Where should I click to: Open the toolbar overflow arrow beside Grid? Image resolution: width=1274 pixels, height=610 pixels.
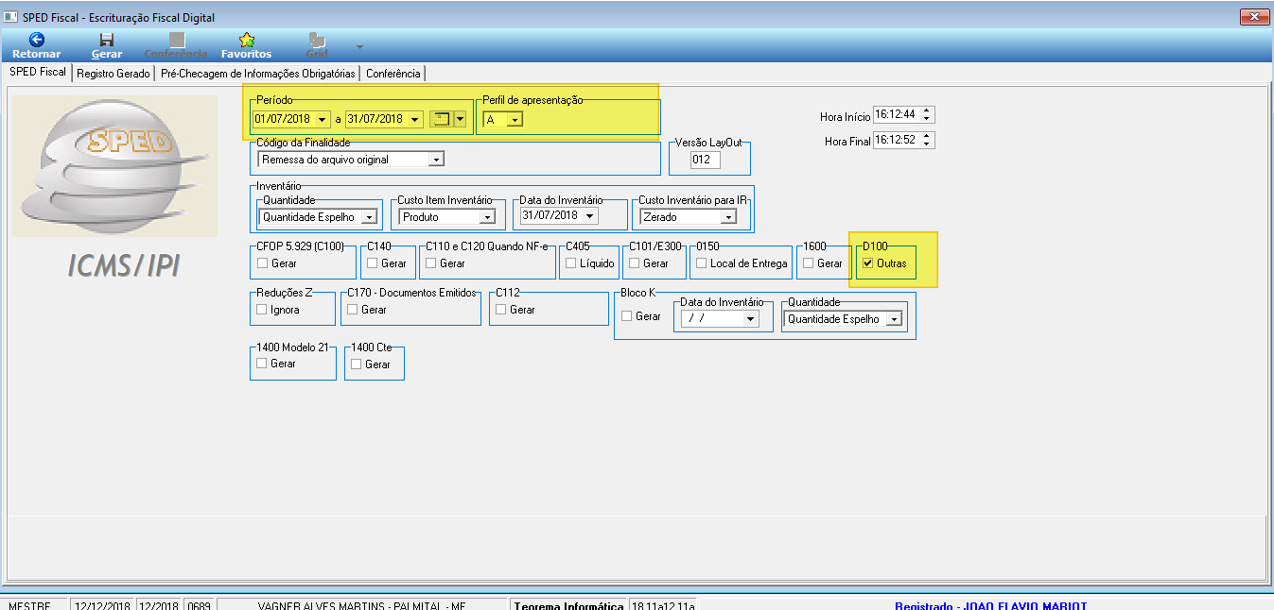359,46
